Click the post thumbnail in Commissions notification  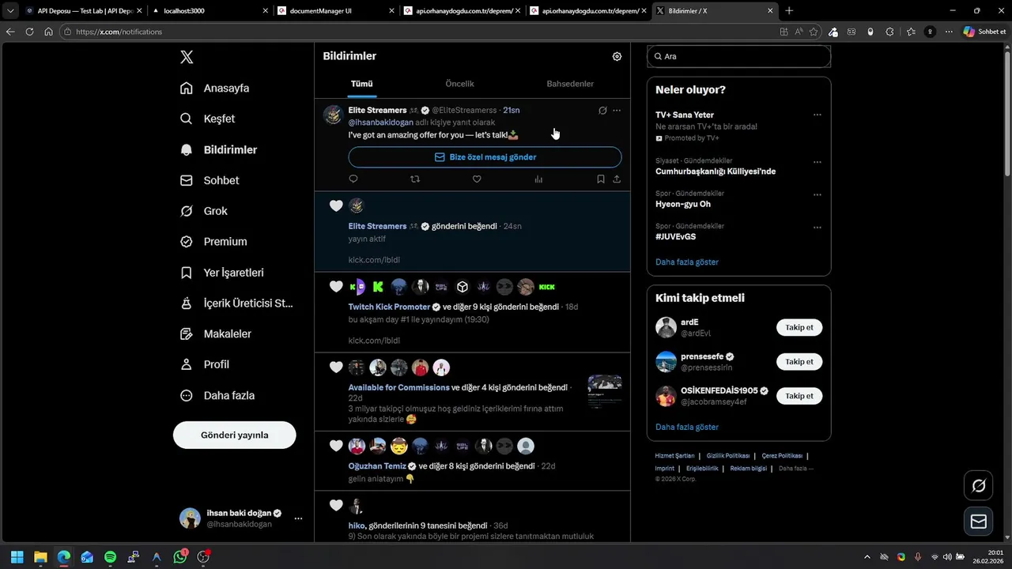[605, 392]
